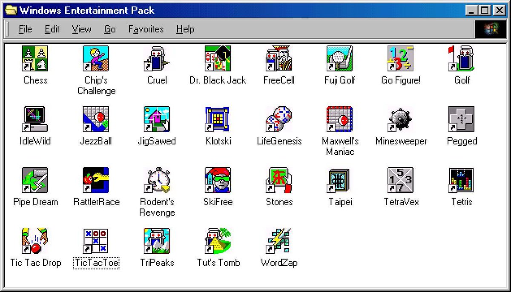The height and width of the screenshot is (292, 511).
Task: Maximize the Windows Entertainment Pack window
Action: tap(485, 10)
